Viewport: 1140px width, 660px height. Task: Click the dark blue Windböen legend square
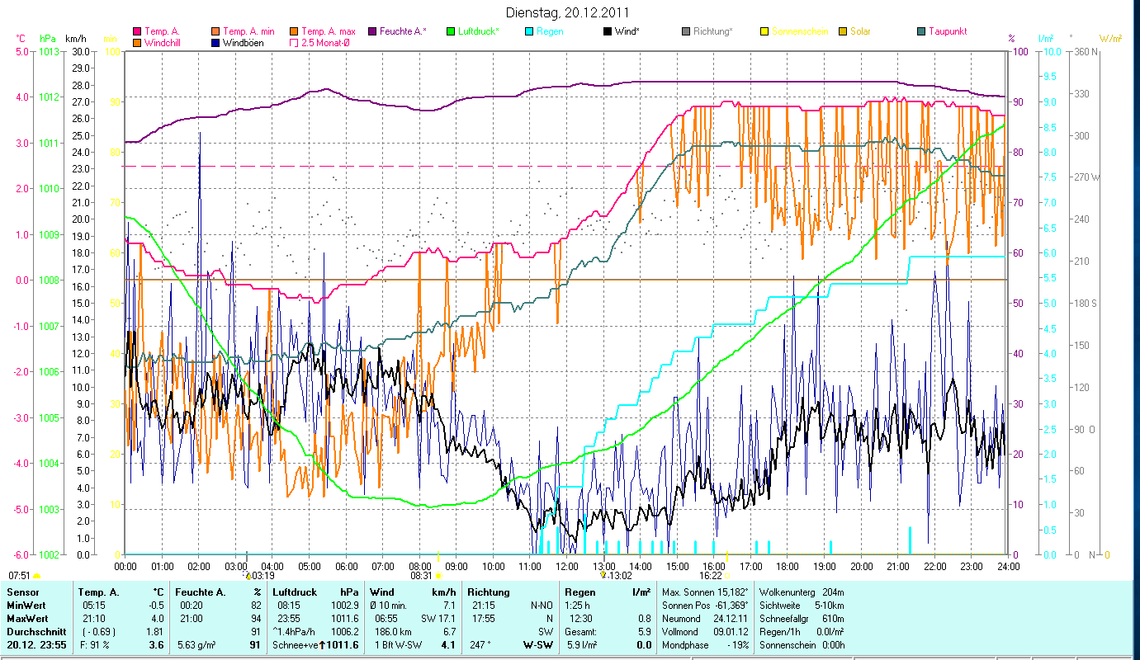pos(215,42)
